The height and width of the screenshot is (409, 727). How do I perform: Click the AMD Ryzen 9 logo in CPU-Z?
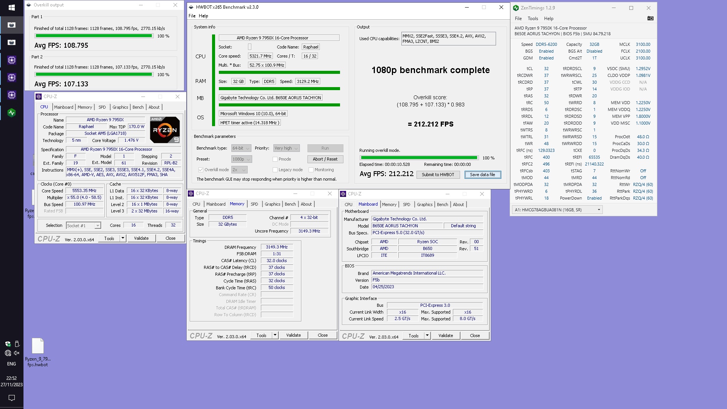point(165,130)
